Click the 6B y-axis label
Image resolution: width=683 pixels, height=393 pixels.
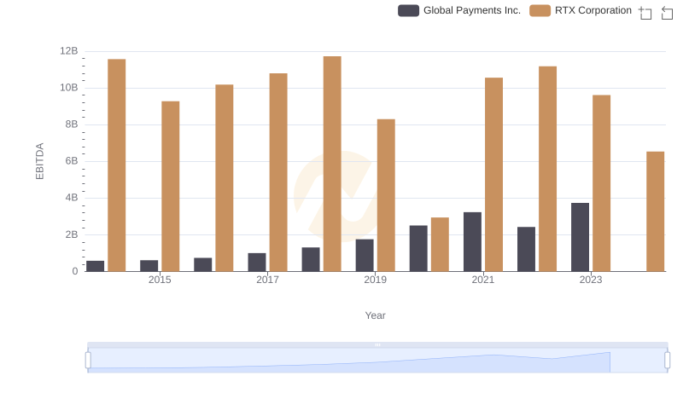(72, 161)
